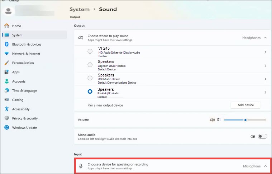Click the volume value 51

point(219,120)
